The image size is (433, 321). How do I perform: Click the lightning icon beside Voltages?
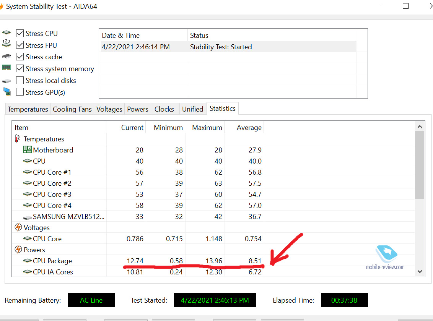click(x=18, y=227)
